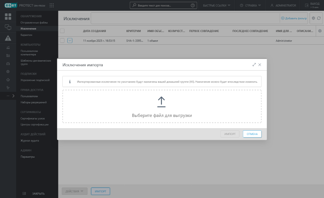Open Наборы разрешений menu item
Image resolution: width=324 pixels, height=198 pixels.
click(33, 102)
